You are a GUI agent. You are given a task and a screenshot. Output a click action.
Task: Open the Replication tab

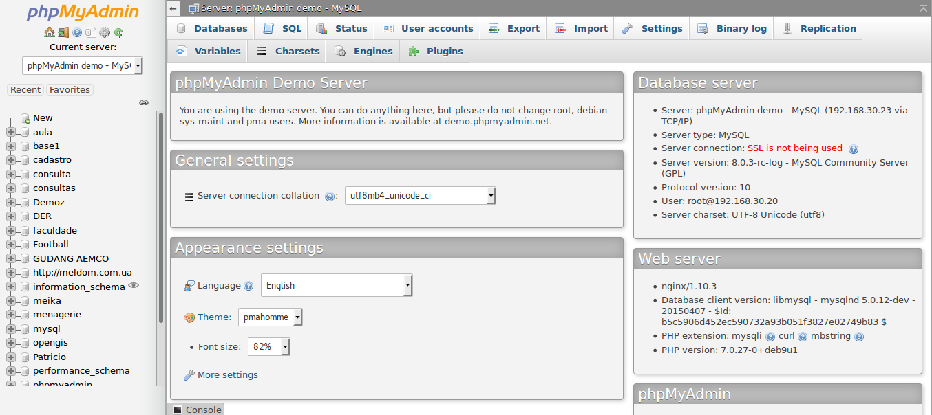(x=819, y=29)
